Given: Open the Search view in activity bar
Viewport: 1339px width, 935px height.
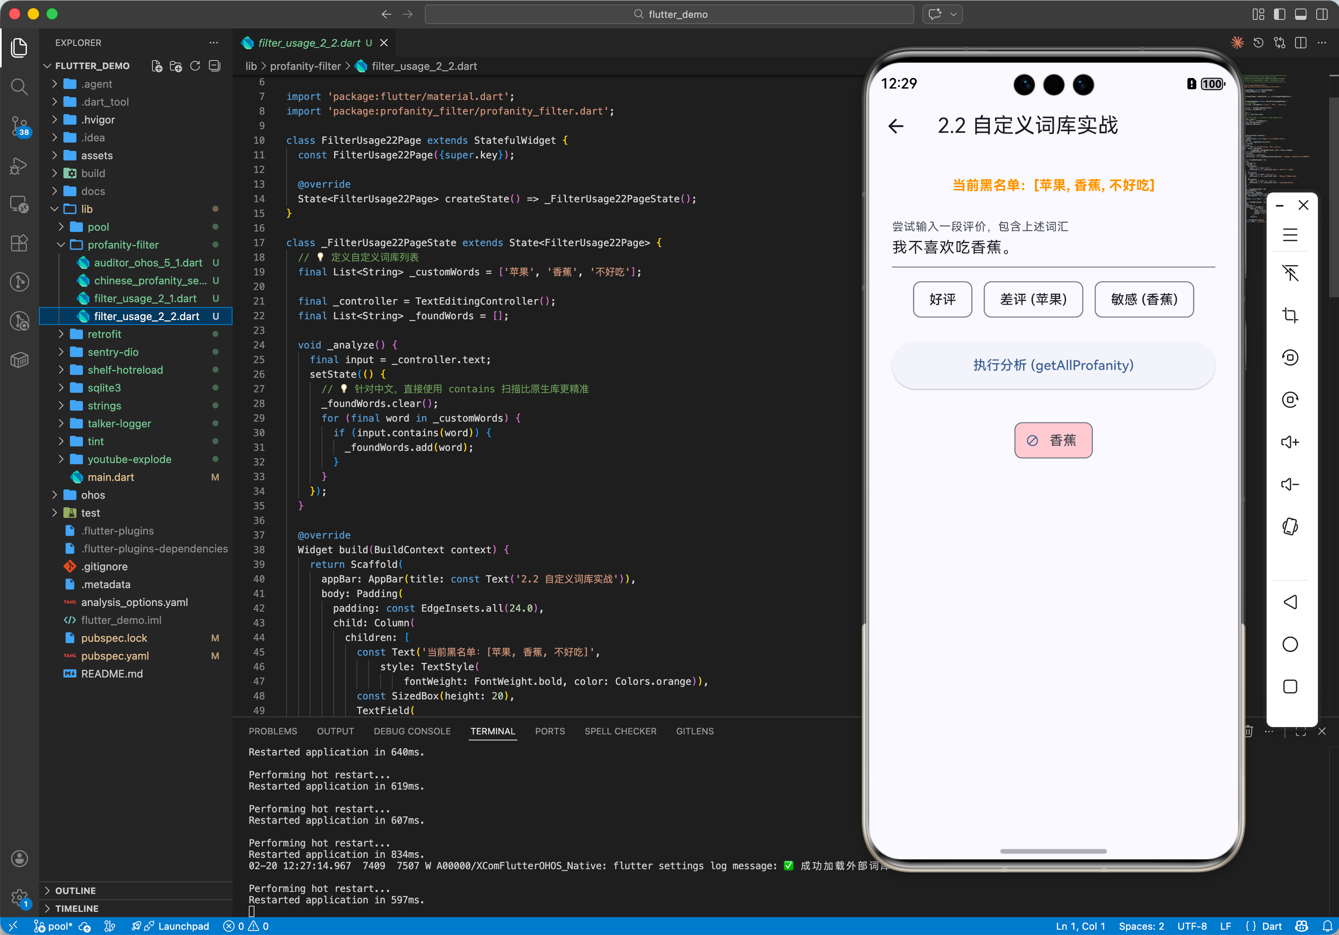Looking at the screenshot, I should [19, 87].
